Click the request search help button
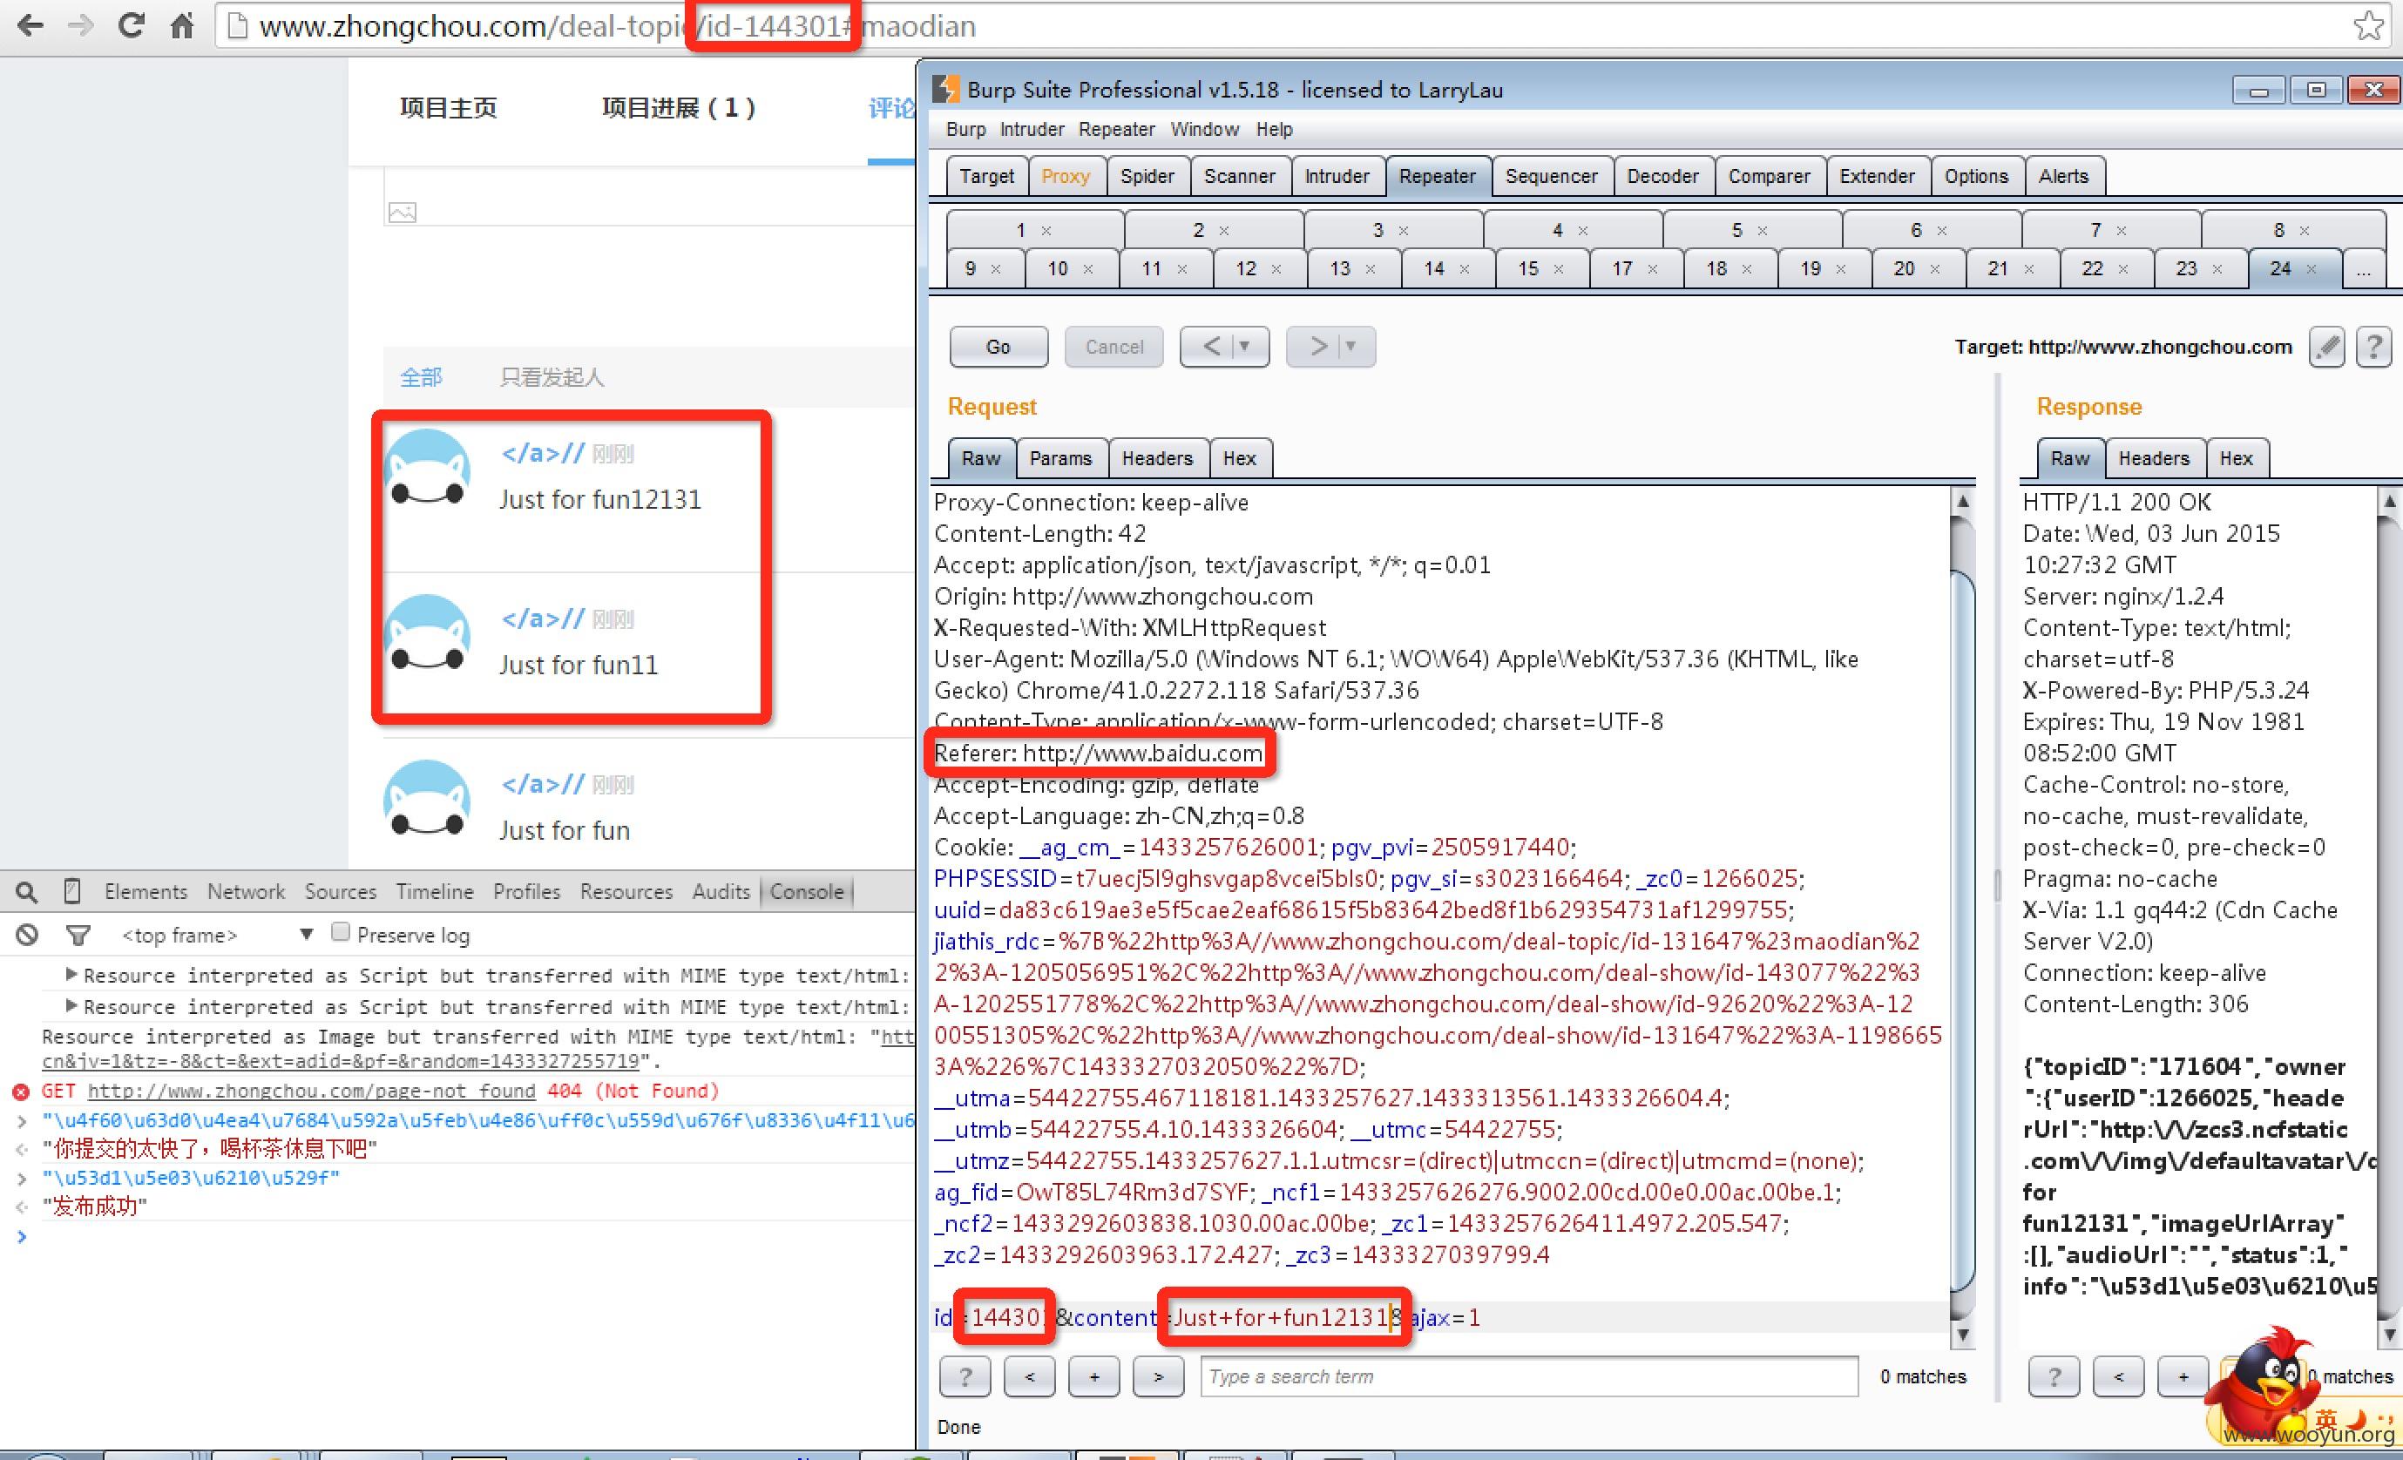The height and width of the screenshot is (1460, 2403). [x=965, y=1376]
